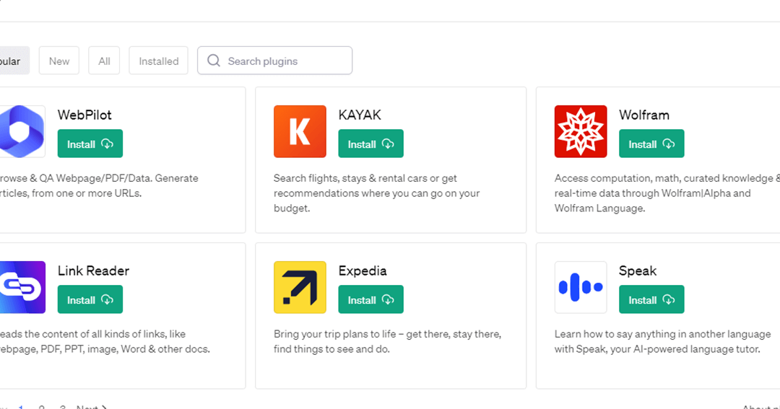Viewport: 780px width, 409px height.
Task: Click the Link Reader plugin logo
Action: point(22,287)
